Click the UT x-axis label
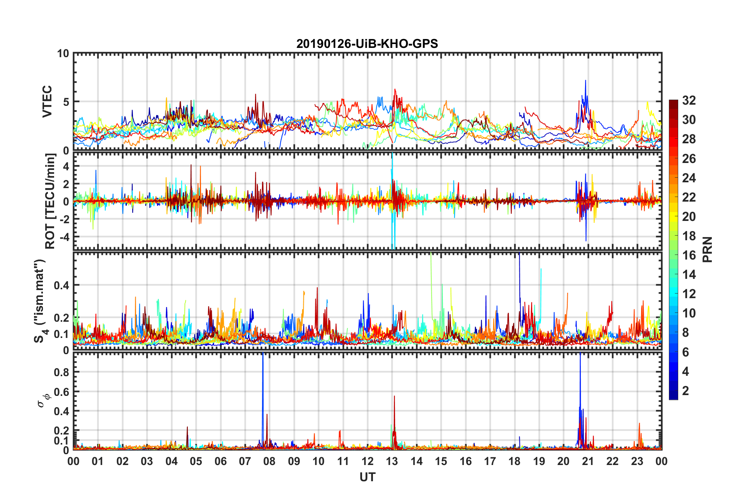 [x=367, y=477]
